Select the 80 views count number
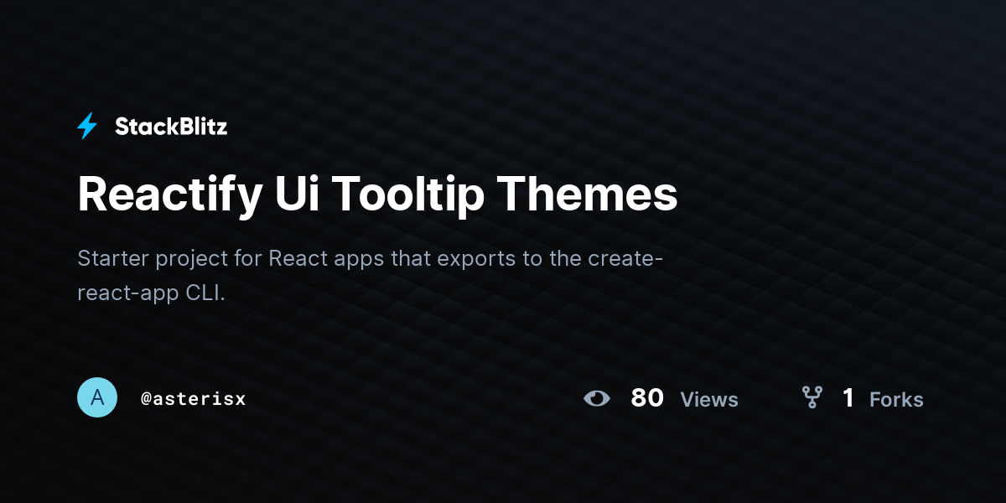This screenshot has width=1006, height=503. [x=647, y=398]
